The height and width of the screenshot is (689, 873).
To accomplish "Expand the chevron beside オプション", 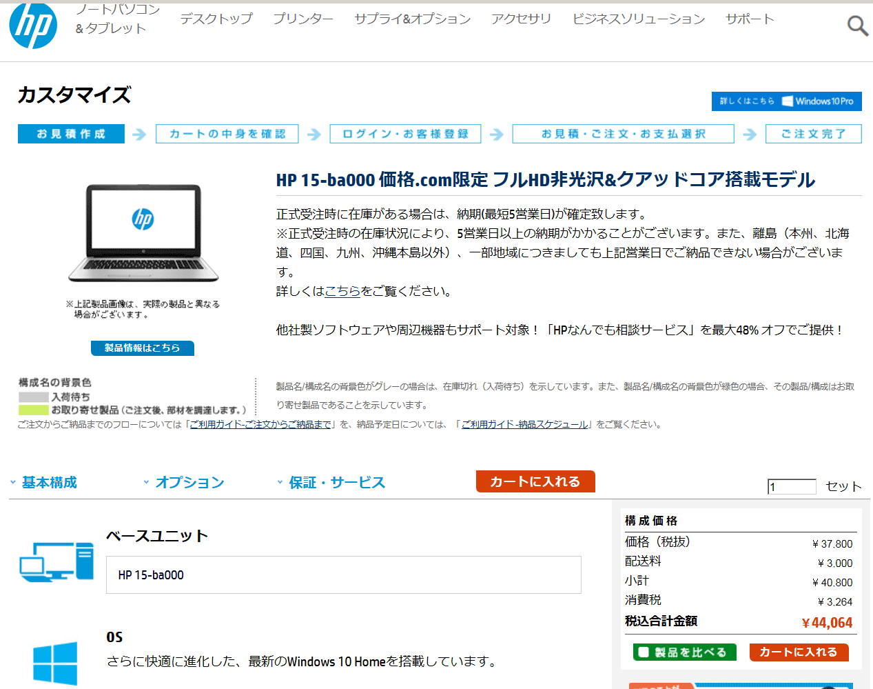I will pos(146,482).
